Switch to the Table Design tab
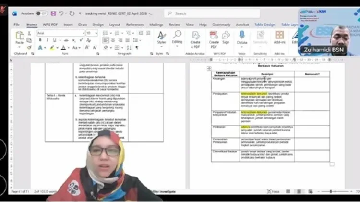Viewport: 360px width, 202px height. (x=264, y=25)
